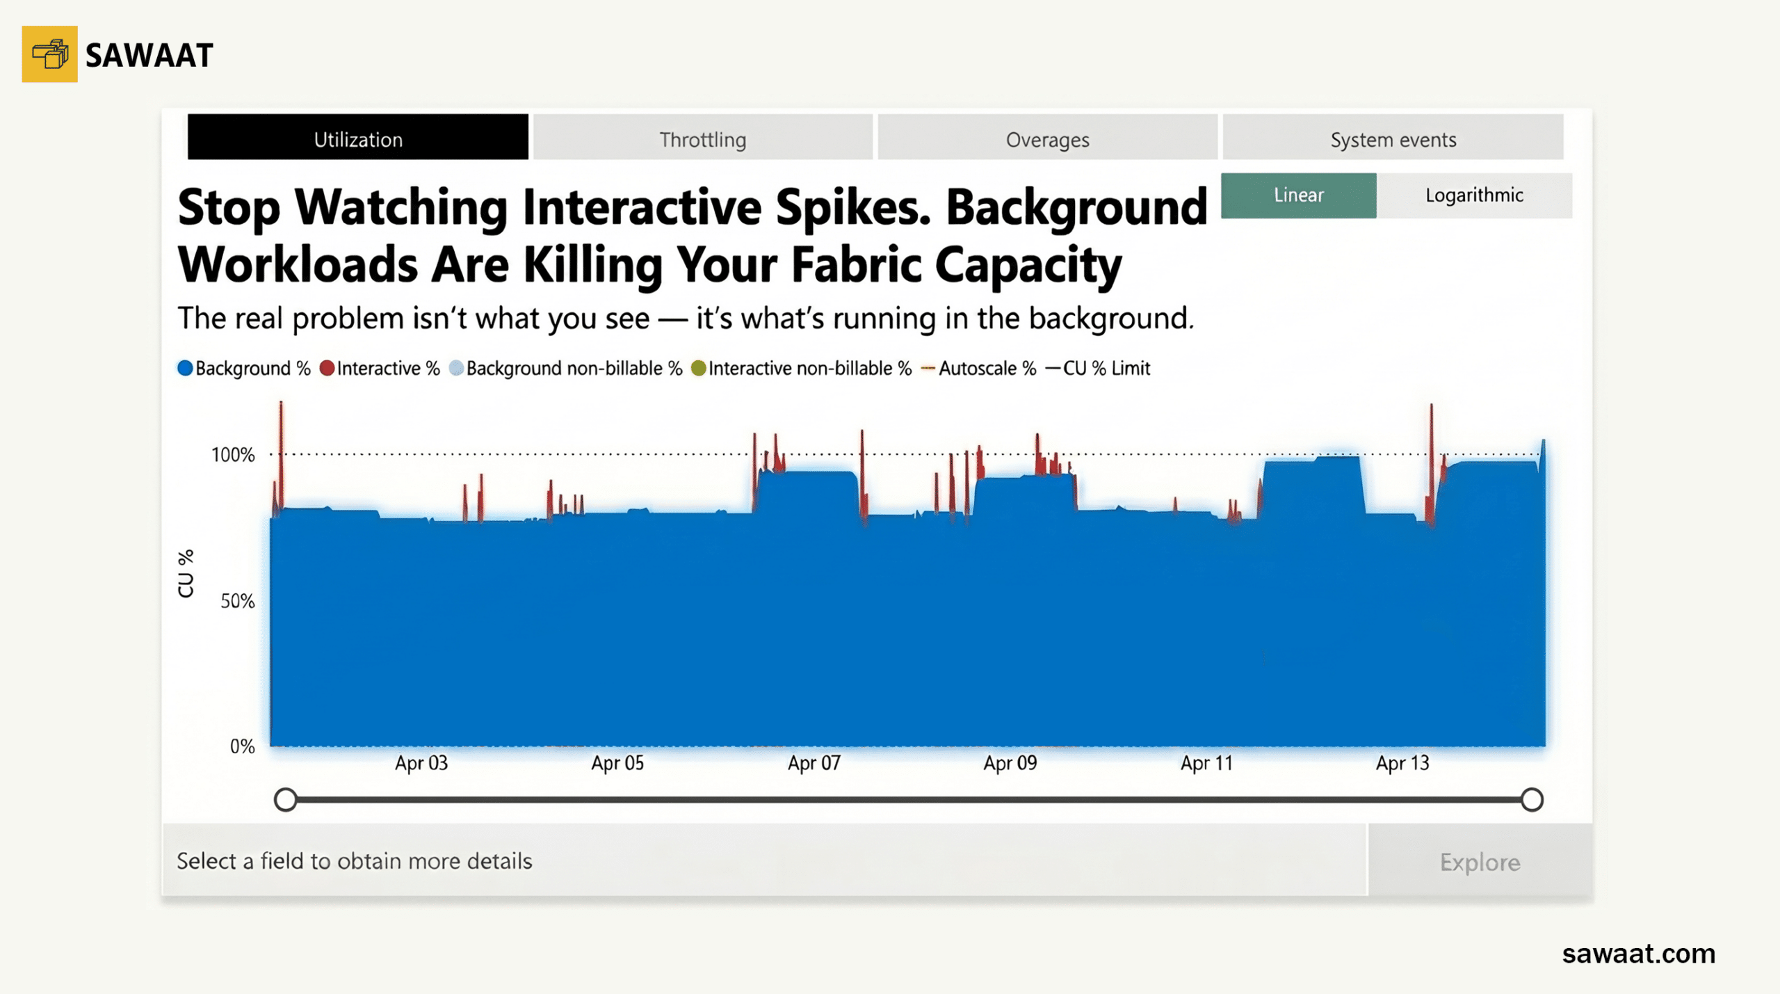Visit the sawaat.com link
The width and height of the screenshot is (1780, 994).
[1637, 953]
